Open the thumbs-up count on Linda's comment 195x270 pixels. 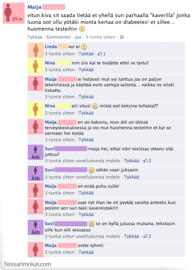pos(101,54)
